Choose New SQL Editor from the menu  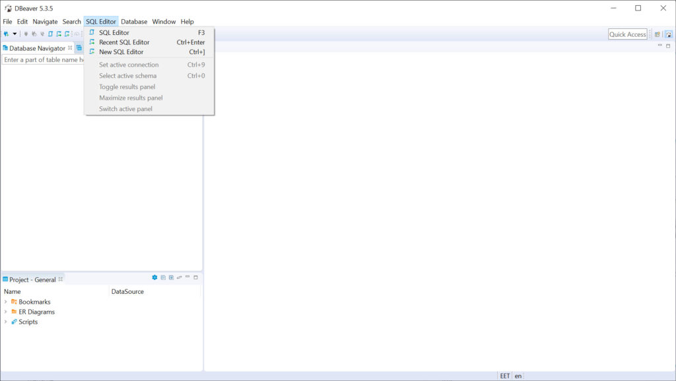[121, 52]
